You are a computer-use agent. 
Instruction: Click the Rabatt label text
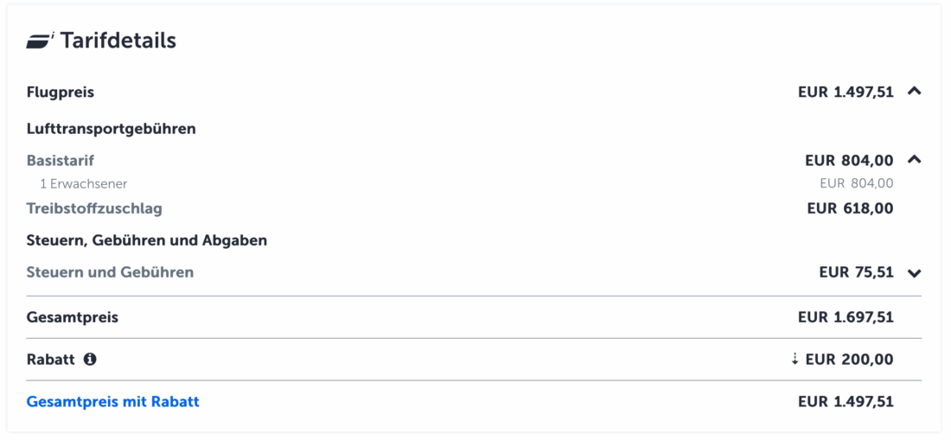click(51, 360)
